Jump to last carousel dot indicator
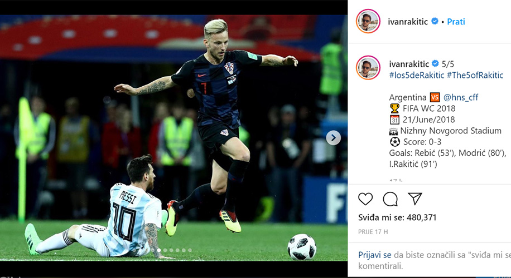511x278 pixels. point(190,250)
